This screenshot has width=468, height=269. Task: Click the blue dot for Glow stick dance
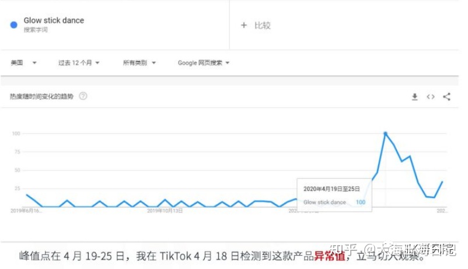point(14,25)
